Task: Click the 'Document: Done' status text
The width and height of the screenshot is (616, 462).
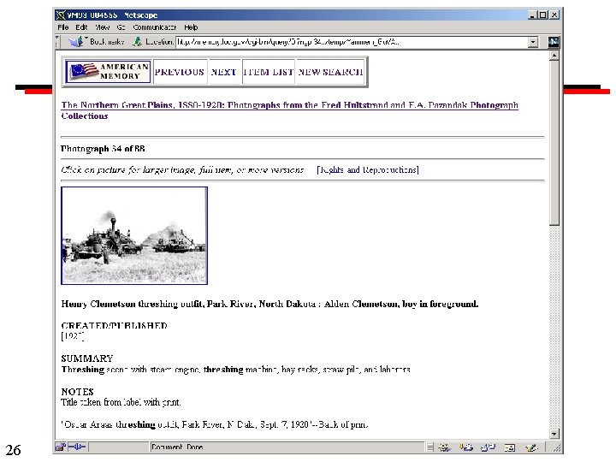Action: pyautogui.click(x=177, y=447)
